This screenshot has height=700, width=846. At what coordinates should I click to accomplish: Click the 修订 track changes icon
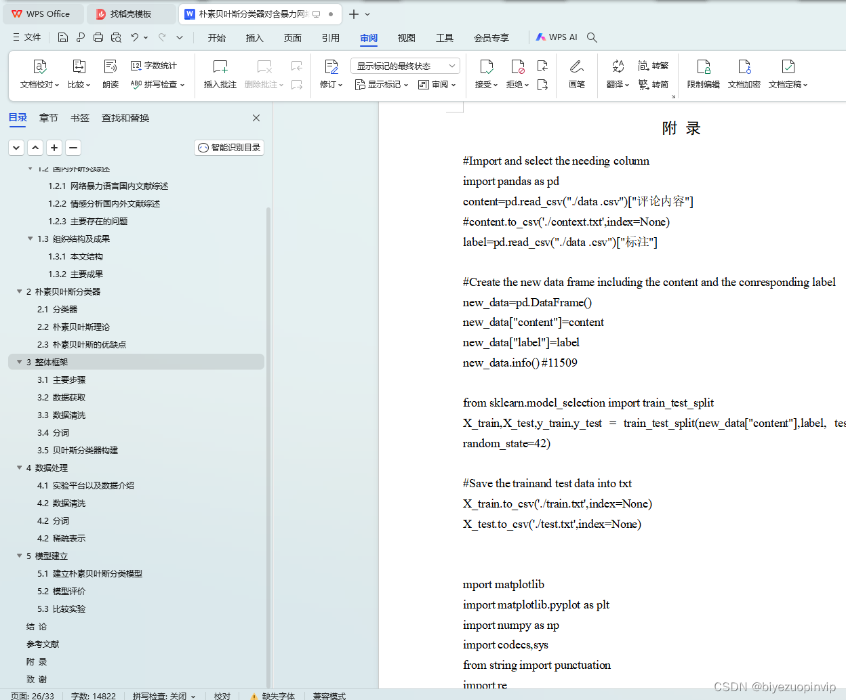(331, 66)
